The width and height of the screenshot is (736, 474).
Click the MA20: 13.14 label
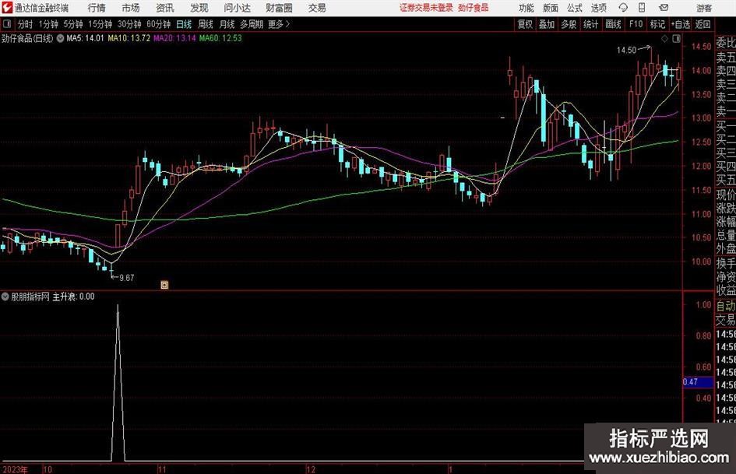coord(174,38)
